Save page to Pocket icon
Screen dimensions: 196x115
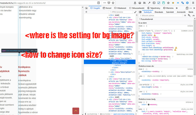point(109,3)
